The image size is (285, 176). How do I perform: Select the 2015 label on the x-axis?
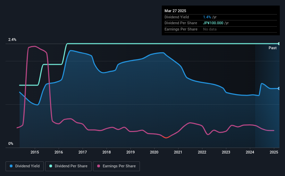click(35, 152)
